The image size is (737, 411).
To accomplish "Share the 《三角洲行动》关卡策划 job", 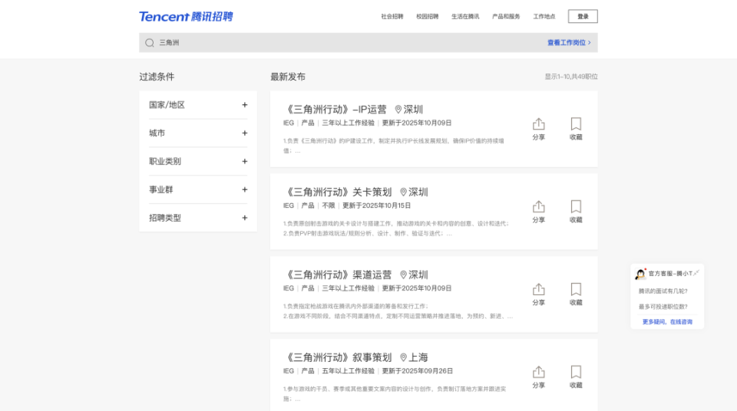I will click(x=539, y=212).
